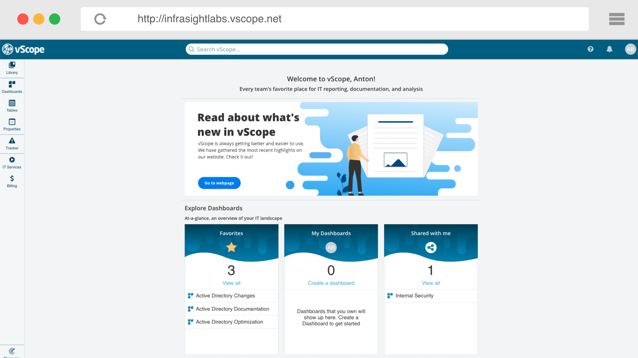This screenshot has width=638, height=358.
Task: Click the share icon in Shared with me
Action: tap(431, 248)
